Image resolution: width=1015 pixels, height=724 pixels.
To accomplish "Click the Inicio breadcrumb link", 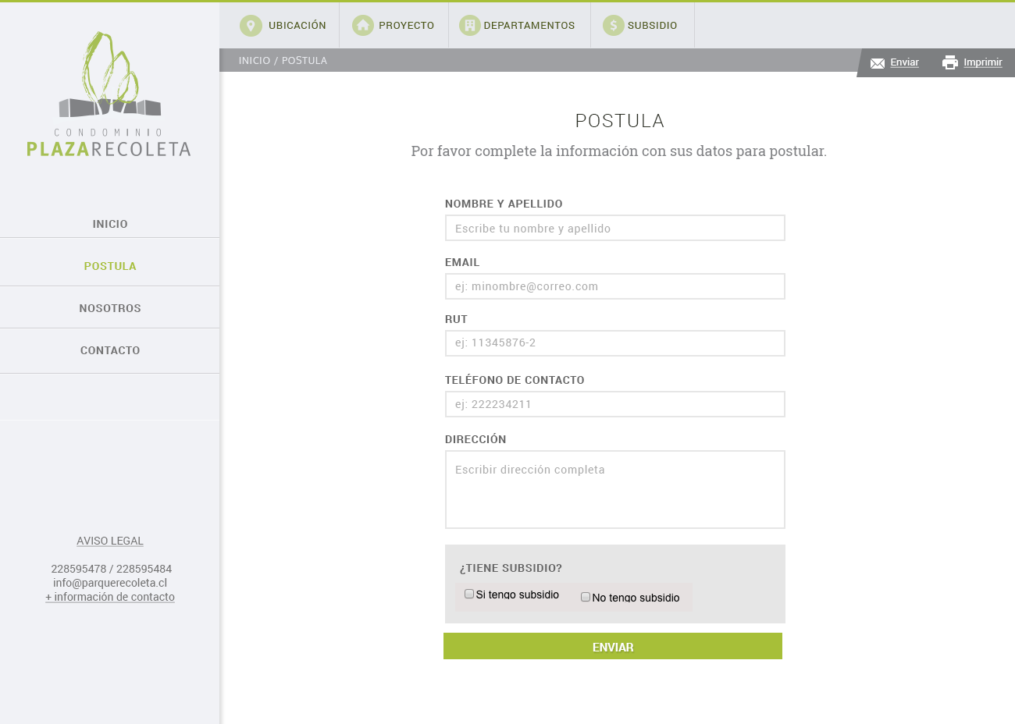I will (255, 60).
